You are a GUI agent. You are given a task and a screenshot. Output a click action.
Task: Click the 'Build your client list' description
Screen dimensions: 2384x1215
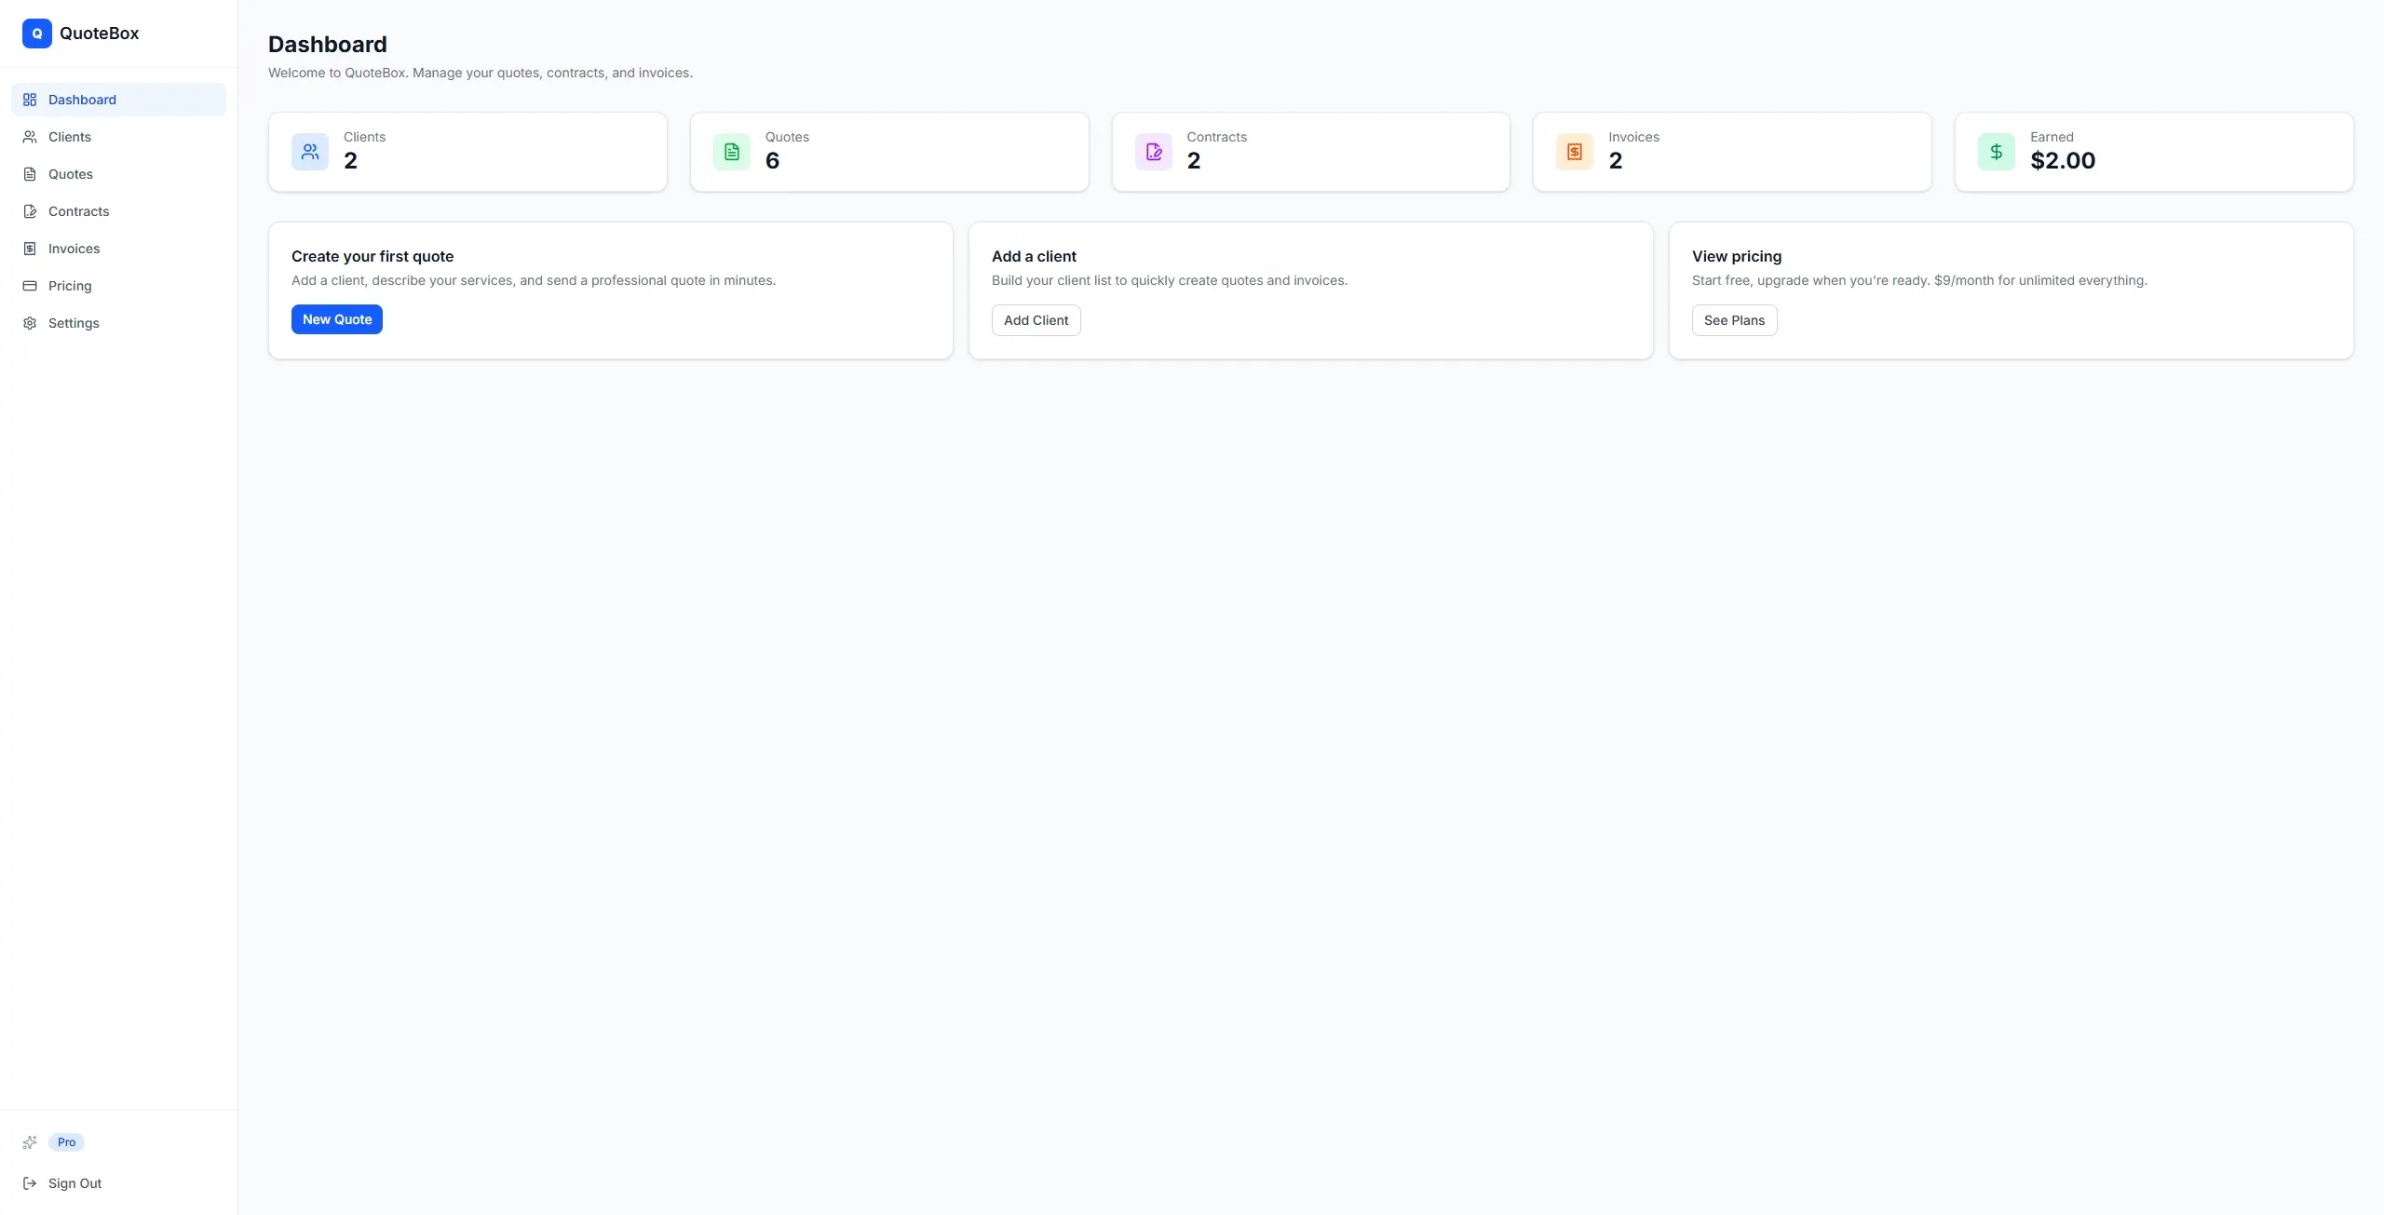pyautogui.click(x=1170, y=280)
